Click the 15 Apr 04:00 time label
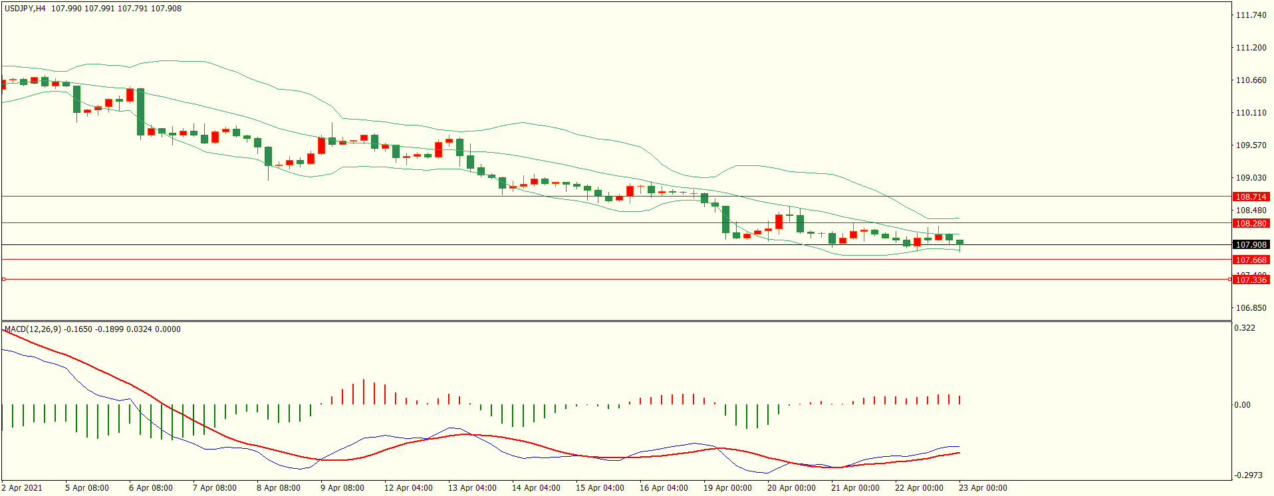Image resolution: width=1274 pixels, height=496 pixels. pos(600,488)
